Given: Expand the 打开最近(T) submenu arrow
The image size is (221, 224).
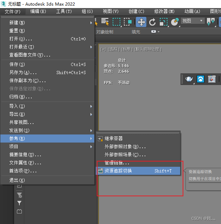Looking at the screenshot, I should [x=91, y=47].
